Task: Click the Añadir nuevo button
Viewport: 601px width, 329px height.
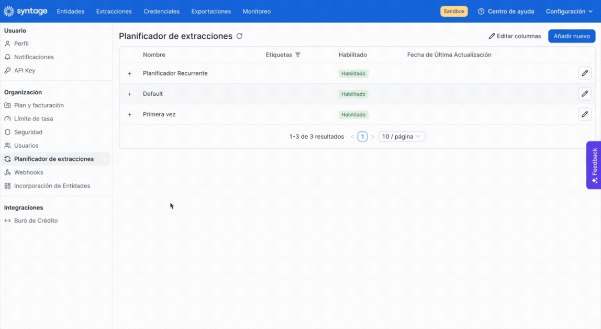Action: pos(572,36)
